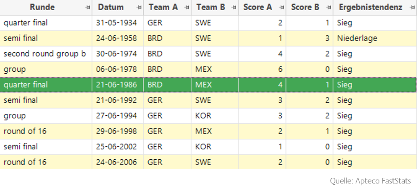
Task: Click the pin icon in Team A header
Action: (x=187, y=8)
